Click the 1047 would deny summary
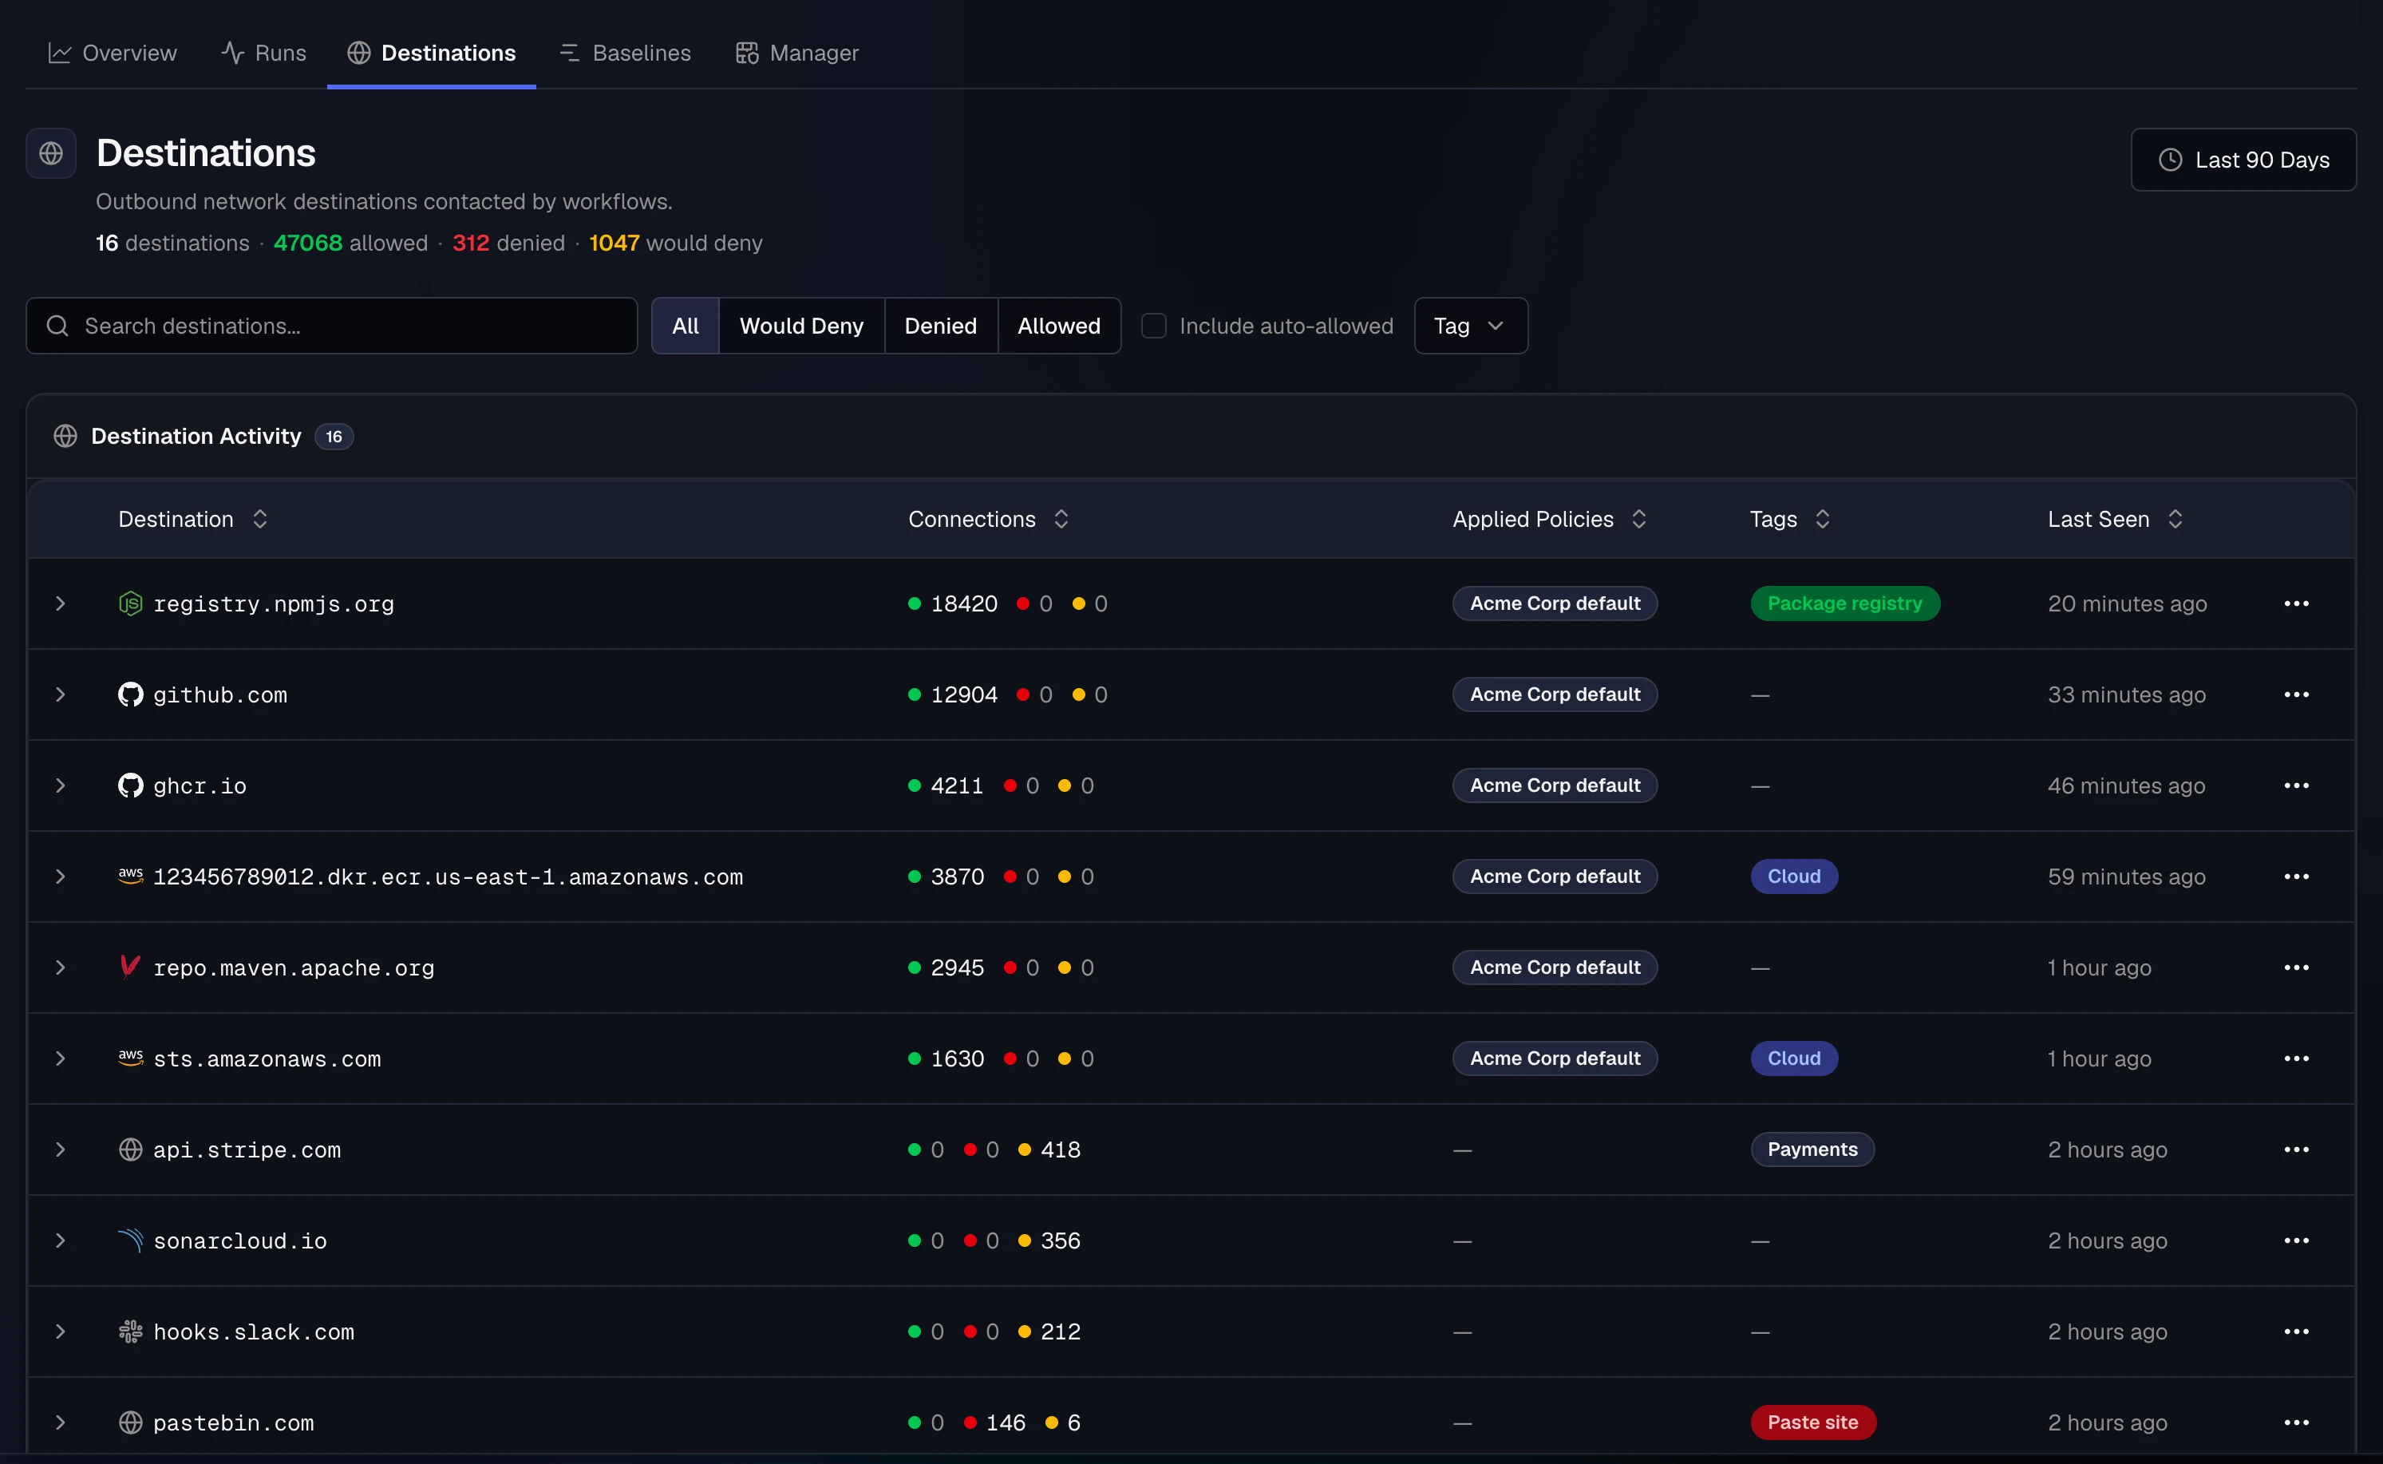The height and width of the screenshot is (1464, 2383). [676, 243]
